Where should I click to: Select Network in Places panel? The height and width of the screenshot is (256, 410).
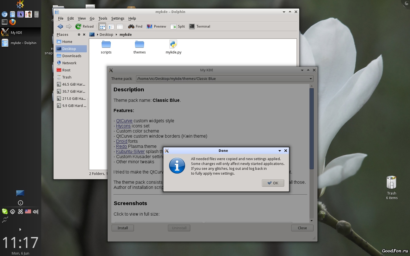(x=71, y=63)
